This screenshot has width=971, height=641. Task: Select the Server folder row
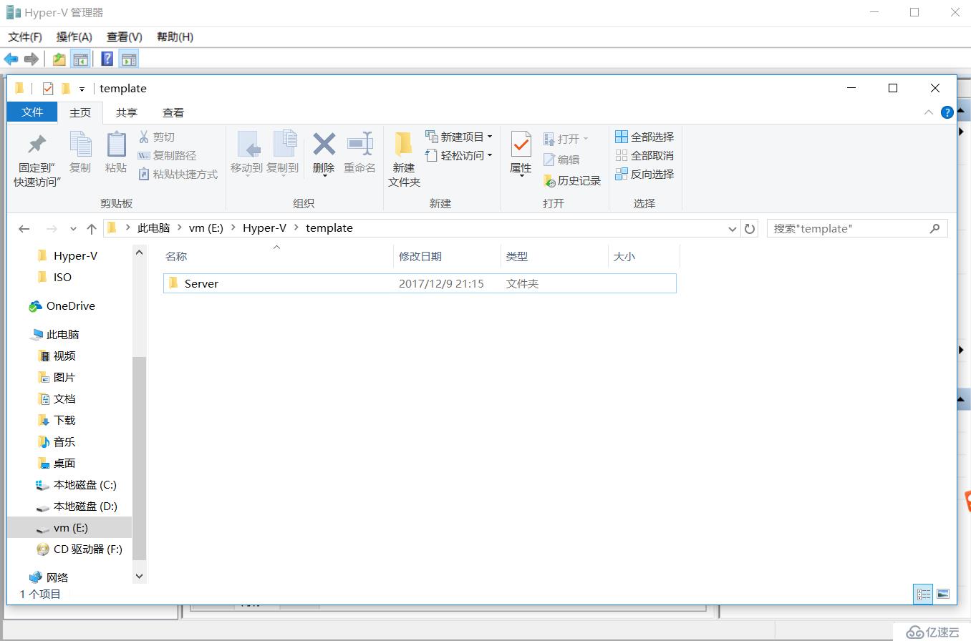420,283
